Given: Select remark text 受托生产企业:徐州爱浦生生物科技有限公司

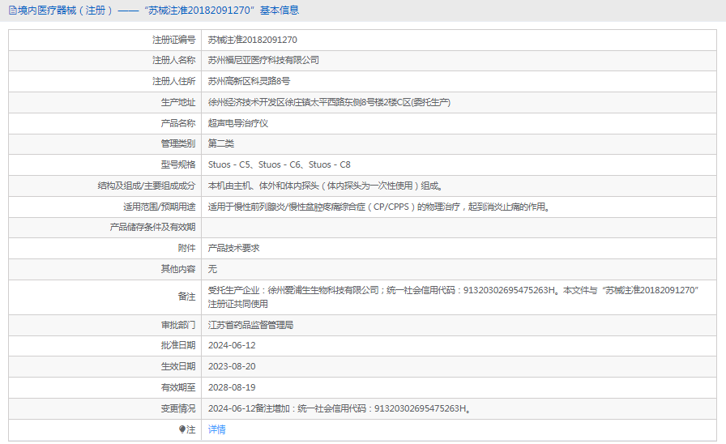Looking at the screenshot, I should coord(293,290).
